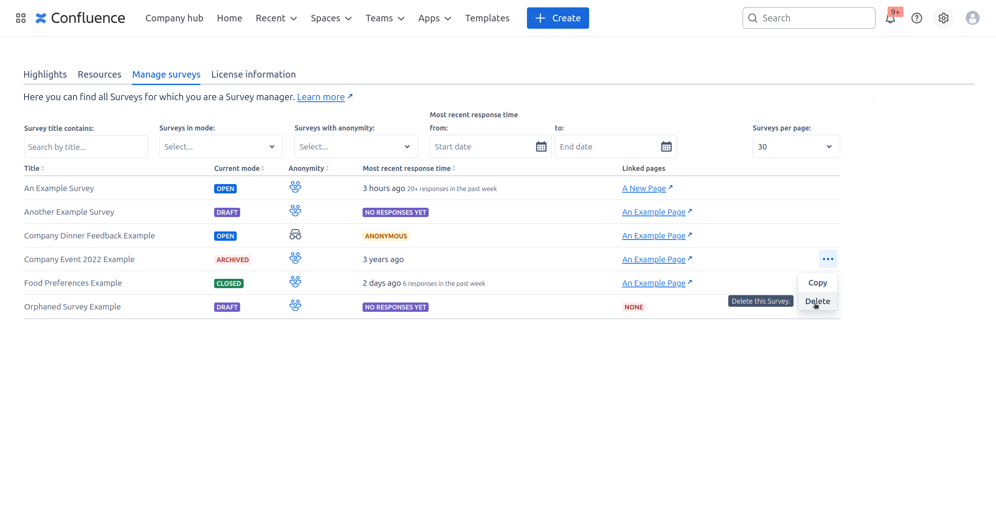Expand the Surveys in mode dropdown
996x525 pixels.
(221, 147)
